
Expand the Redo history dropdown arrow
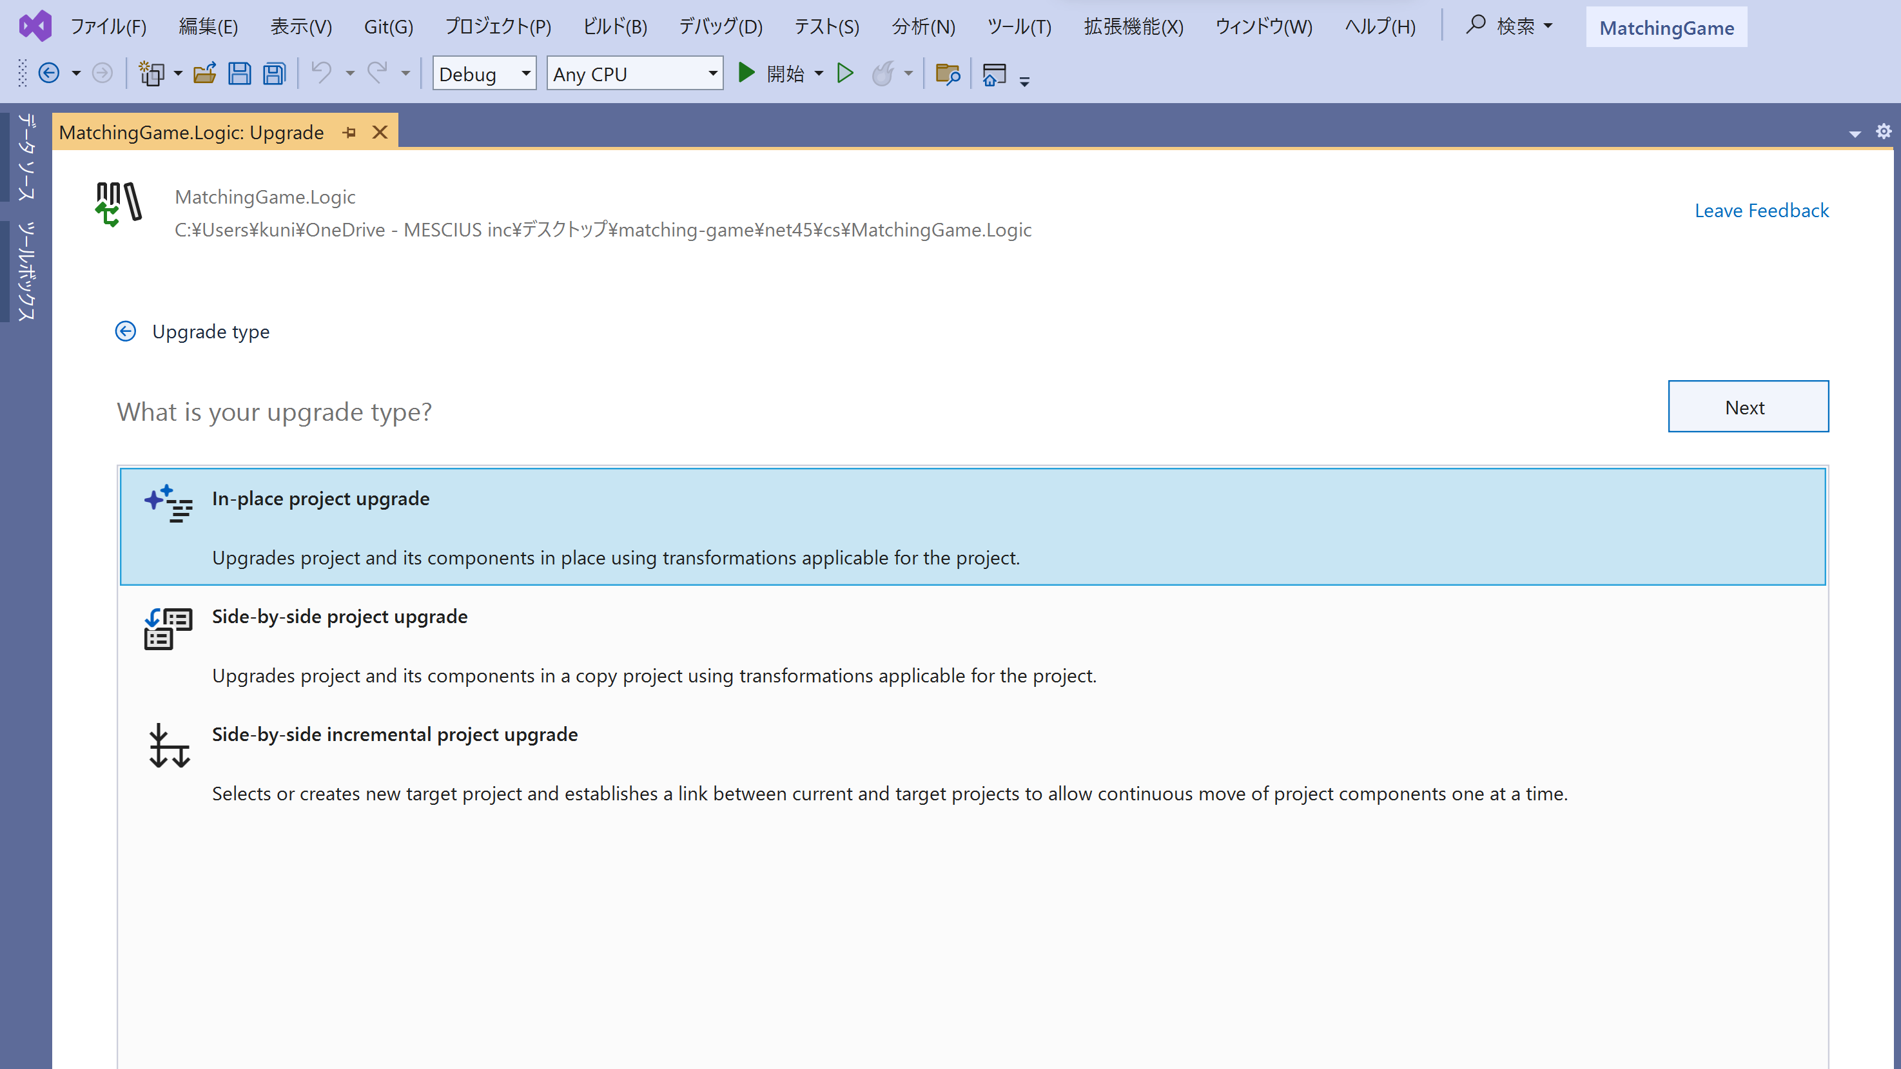(405, 73)
